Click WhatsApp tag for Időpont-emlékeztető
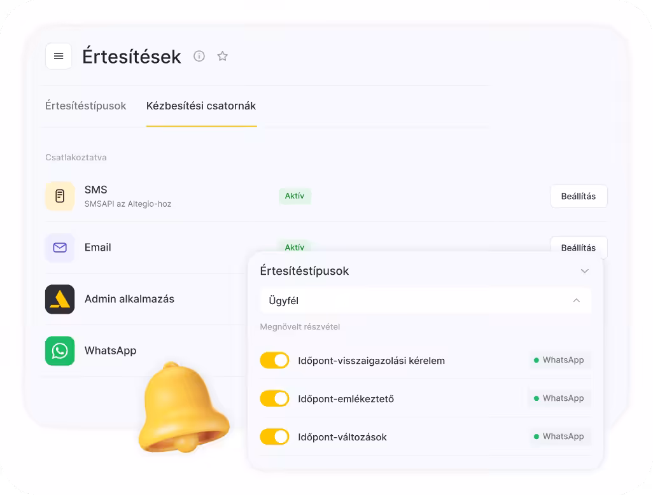The width and height of the screenshot is (653, 495). point(559,398)
